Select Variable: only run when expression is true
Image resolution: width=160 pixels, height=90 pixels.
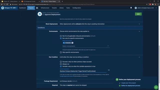click(x=61, y=66)
